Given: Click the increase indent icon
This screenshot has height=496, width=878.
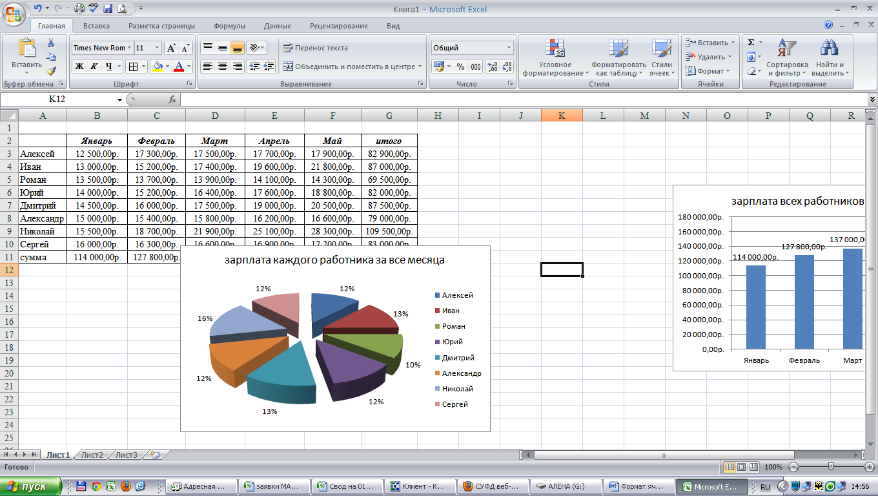Looking at the screenshot, I should pyautogui.click(x=269, y=66).
